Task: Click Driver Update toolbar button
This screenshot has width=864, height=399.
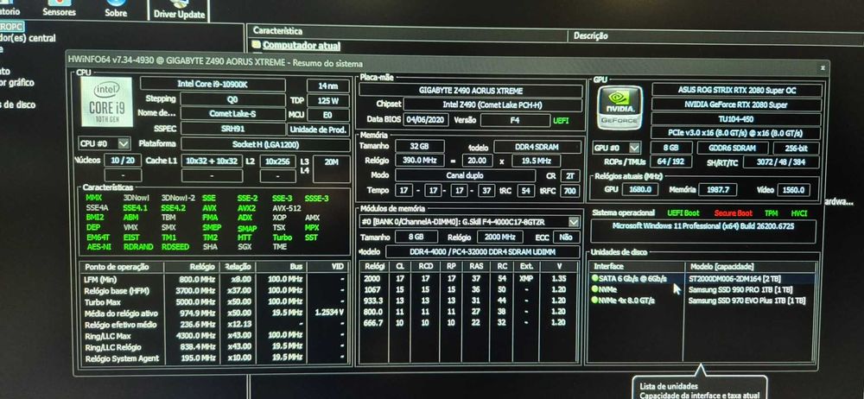Action: pos(179,11)
